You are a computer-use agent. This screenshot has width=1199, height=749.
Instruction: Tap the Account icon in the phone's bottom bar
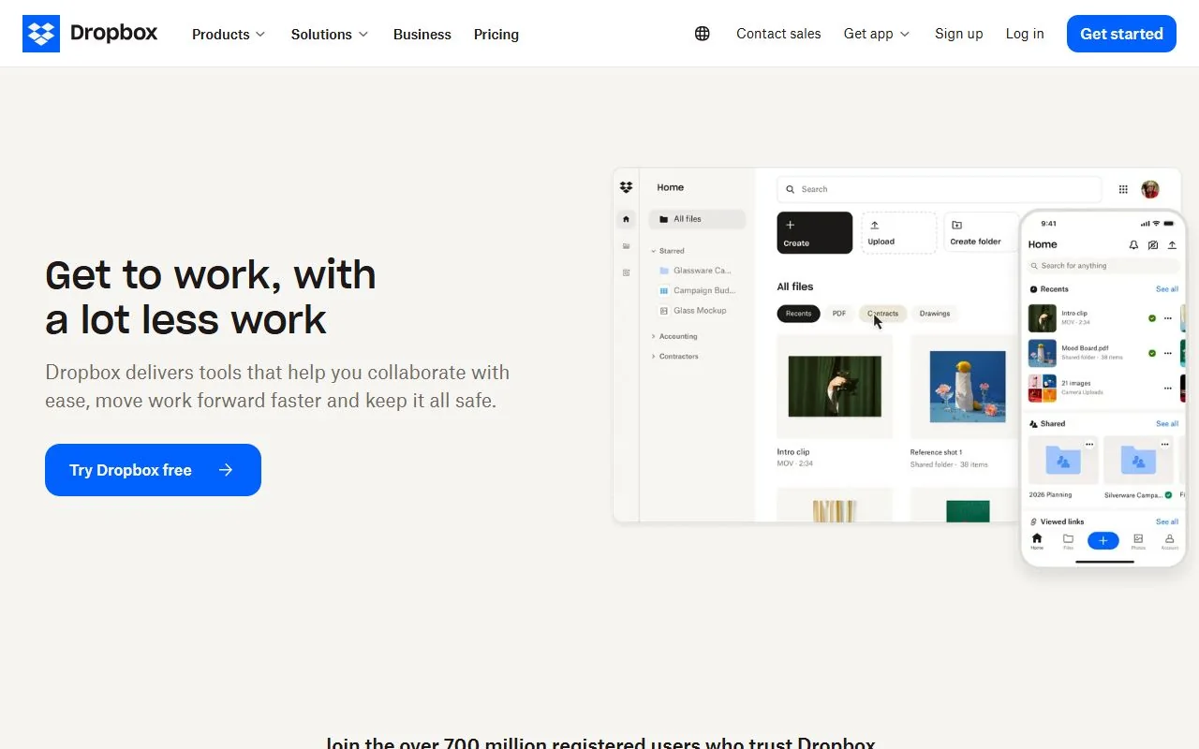(x=1169, y=540)
